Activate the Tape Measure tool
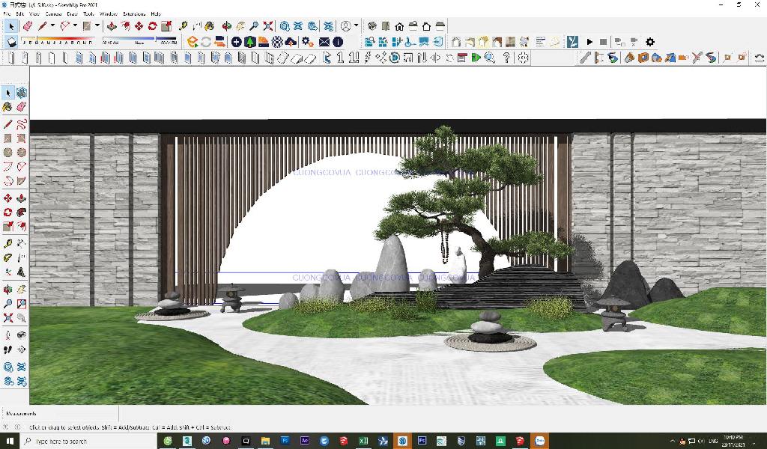Screen dimensions: 767x449 pyautogui.click(x=184, y=26)
